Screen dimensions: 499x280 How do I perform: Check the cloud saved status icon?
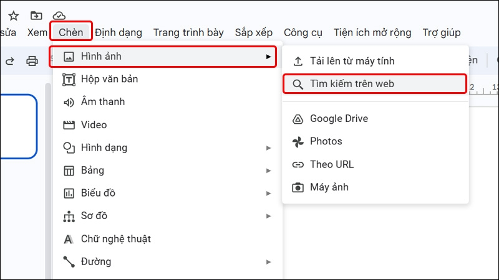click(x=59, y=15)
